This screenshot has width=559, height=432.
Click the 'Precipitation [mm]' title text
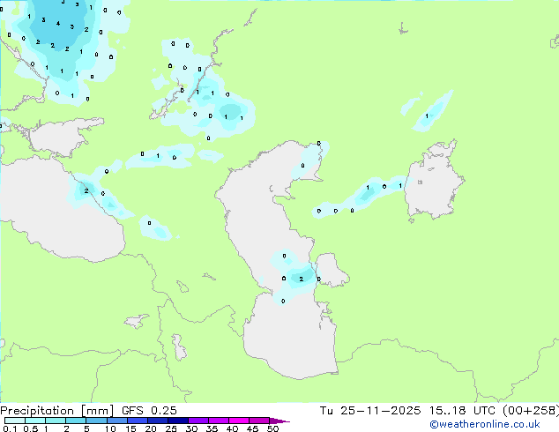tap(57, 411)
